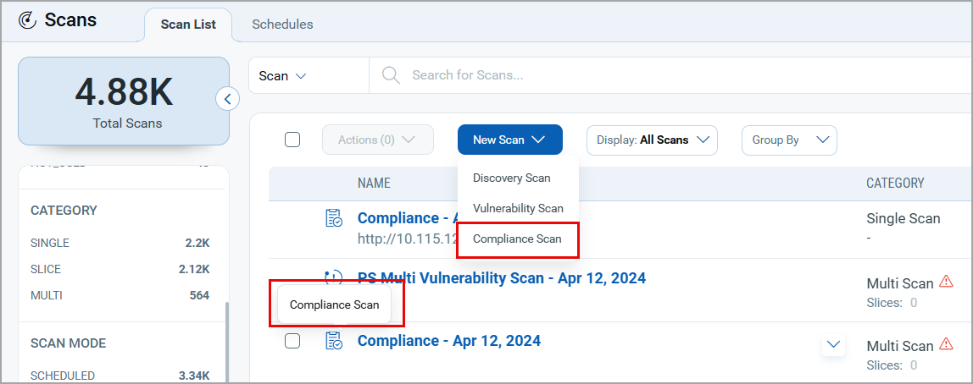Choose Vulnerability Scan from the menu
This screenshot has width=973, height=384.
pos(518,208)
